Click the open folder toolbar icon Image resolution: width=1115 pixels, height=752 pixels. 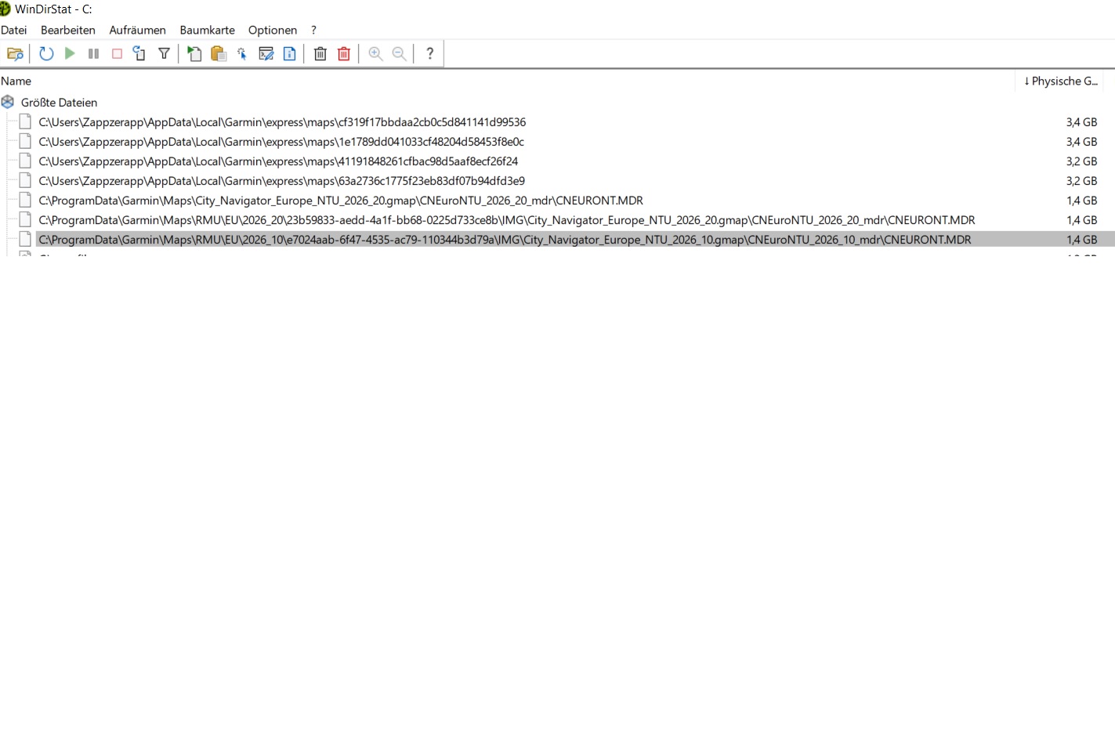15,54
